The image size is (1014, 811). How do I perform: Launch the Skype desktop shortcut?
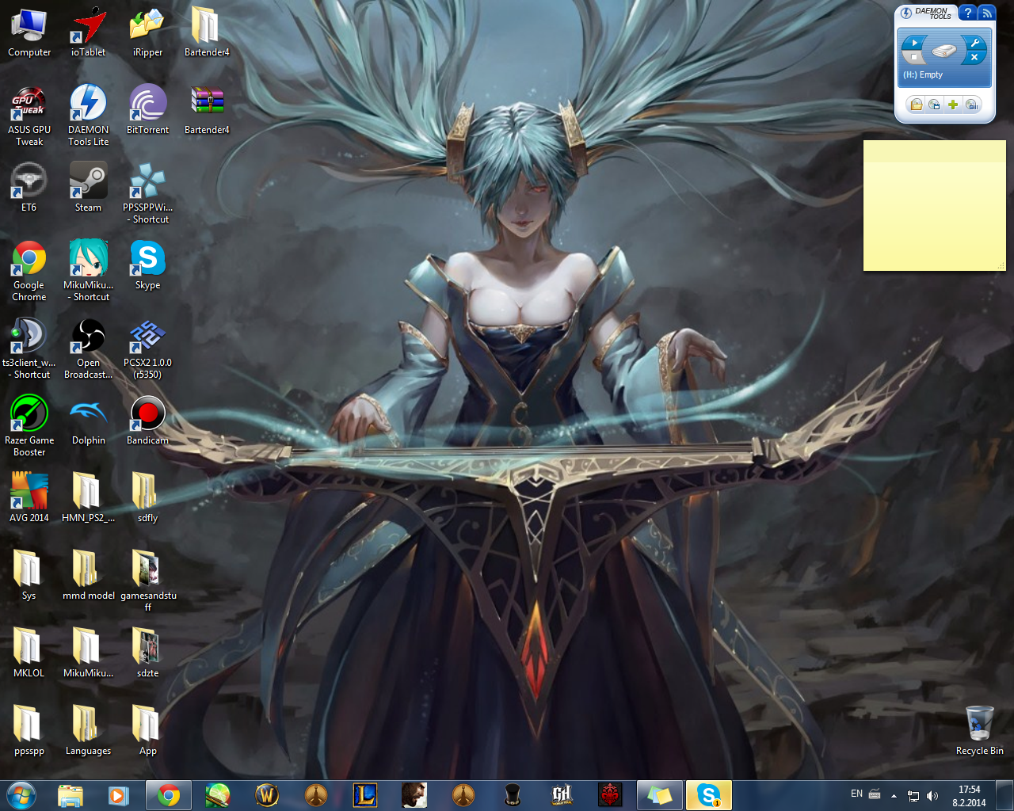click(147, 265)
